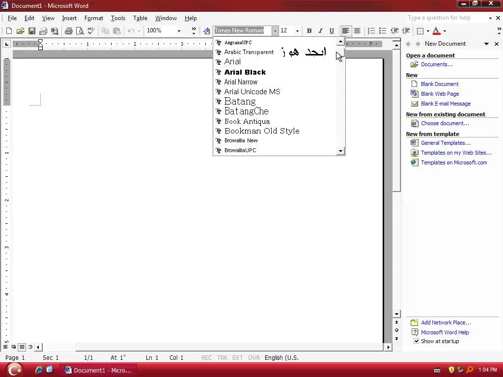
Task: Click Internet Explorer taskbar icon
Action: pos(39,370)
